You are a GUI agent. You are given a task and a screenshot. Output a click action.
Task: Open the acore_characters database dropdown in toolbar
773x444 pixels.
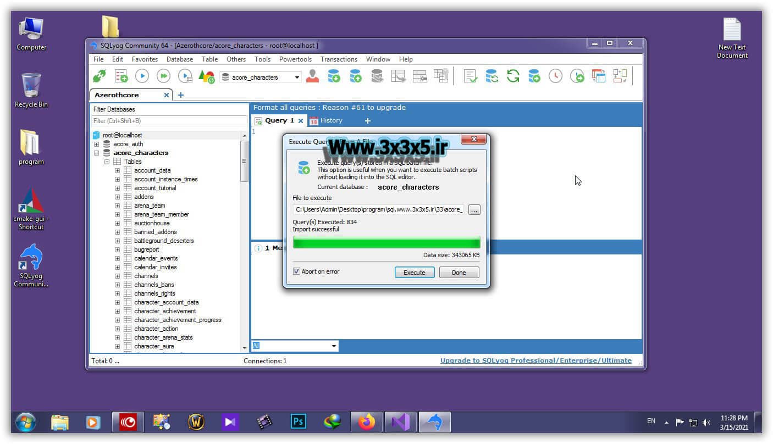(297, 77)
